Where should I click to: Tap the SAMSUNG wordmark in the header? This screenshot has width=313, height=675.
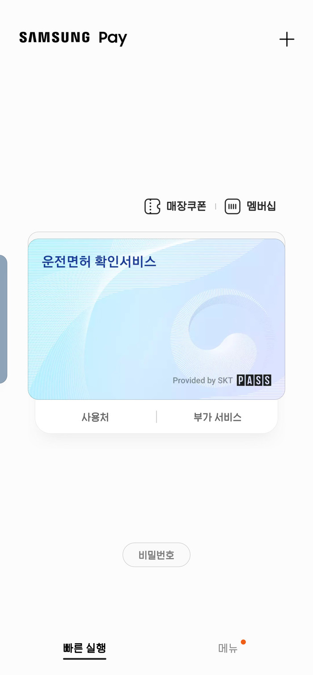pyautogui.click(x=55, y=38)
